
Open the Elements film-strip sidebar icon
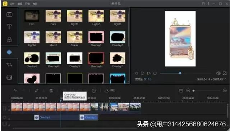point(9,77)
